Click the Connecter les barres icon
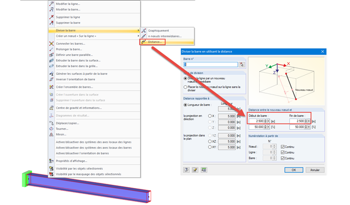 coord(52,44)
